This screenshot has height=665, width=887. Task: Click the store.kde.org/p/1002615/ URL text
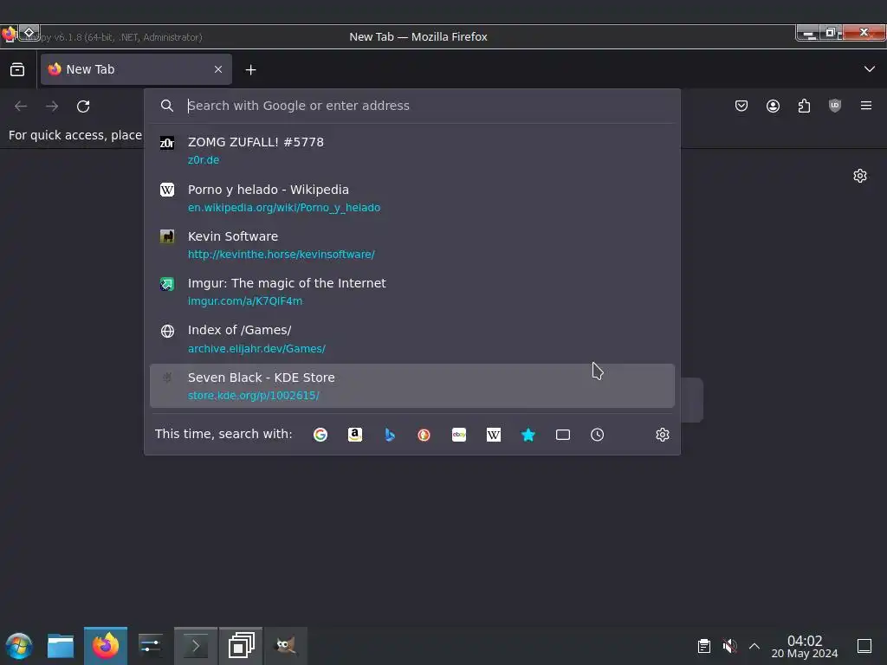(x=254, y=395)
